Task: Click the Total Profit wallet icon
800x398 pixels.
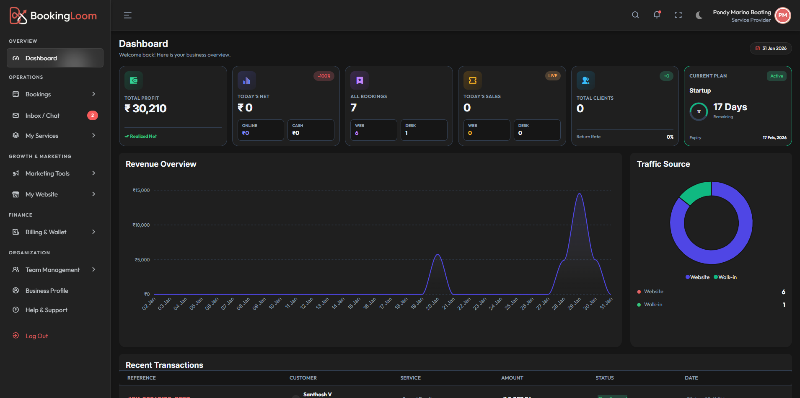Action: coord(134,80)
